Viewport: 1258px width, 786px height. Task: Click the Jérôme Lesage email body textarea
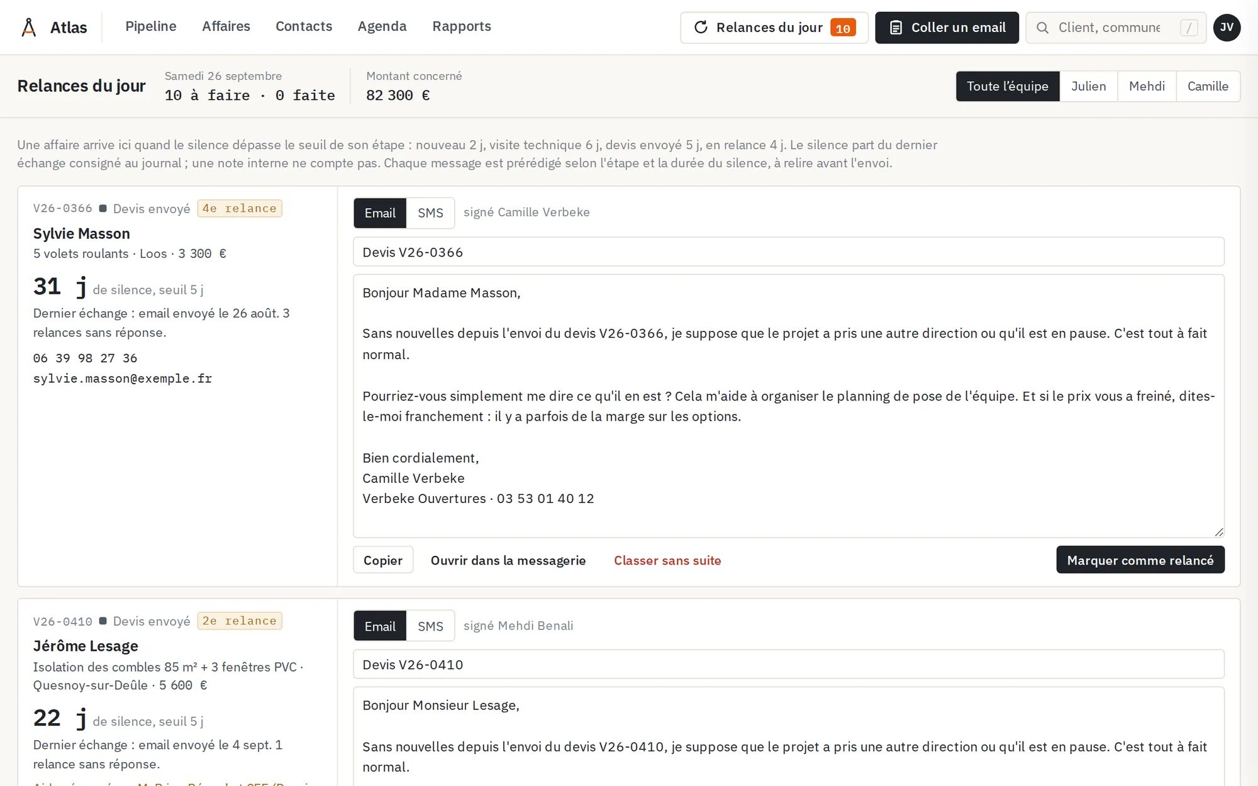(789, 736)
